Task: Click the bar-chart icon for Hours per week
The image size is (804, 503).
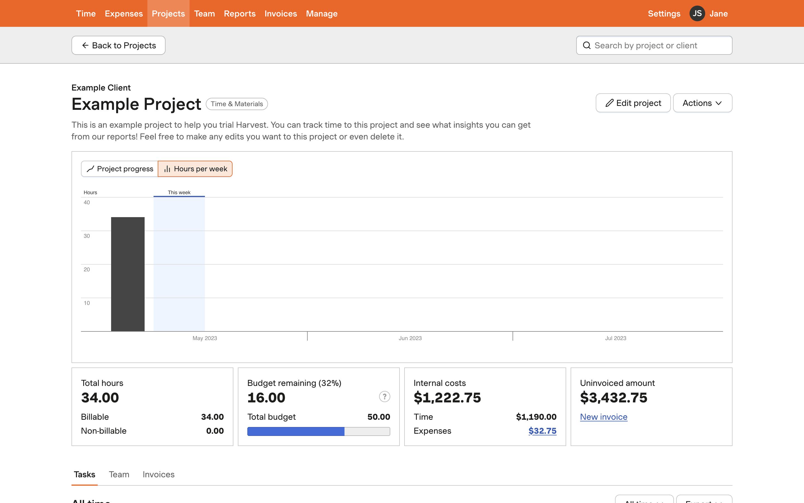Action: pyautogui.click(x=167, y=169)
